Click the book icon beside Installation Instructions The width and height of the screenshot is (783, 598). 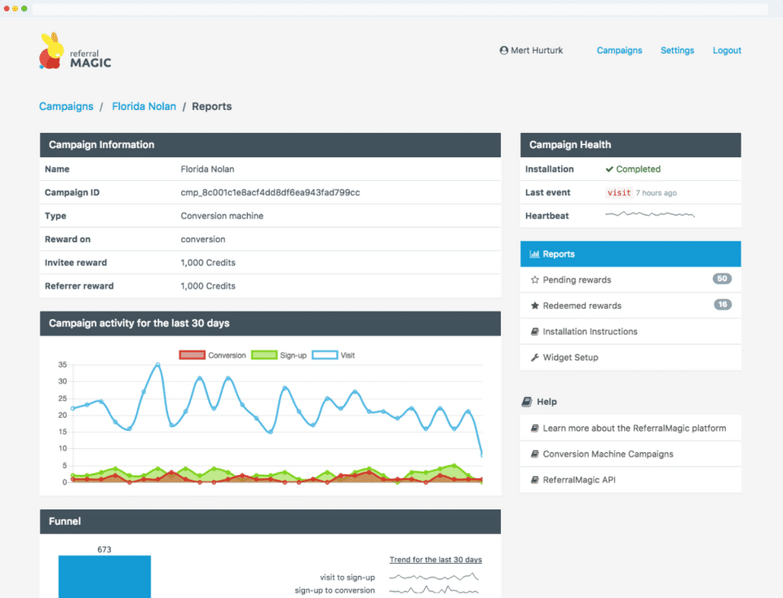coord(535,332)
